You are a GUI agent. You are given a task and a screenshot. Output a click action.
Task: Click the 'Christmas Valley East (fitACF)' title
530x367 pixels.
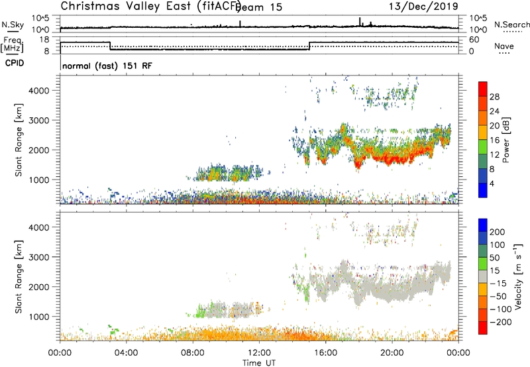pos(151,7)
